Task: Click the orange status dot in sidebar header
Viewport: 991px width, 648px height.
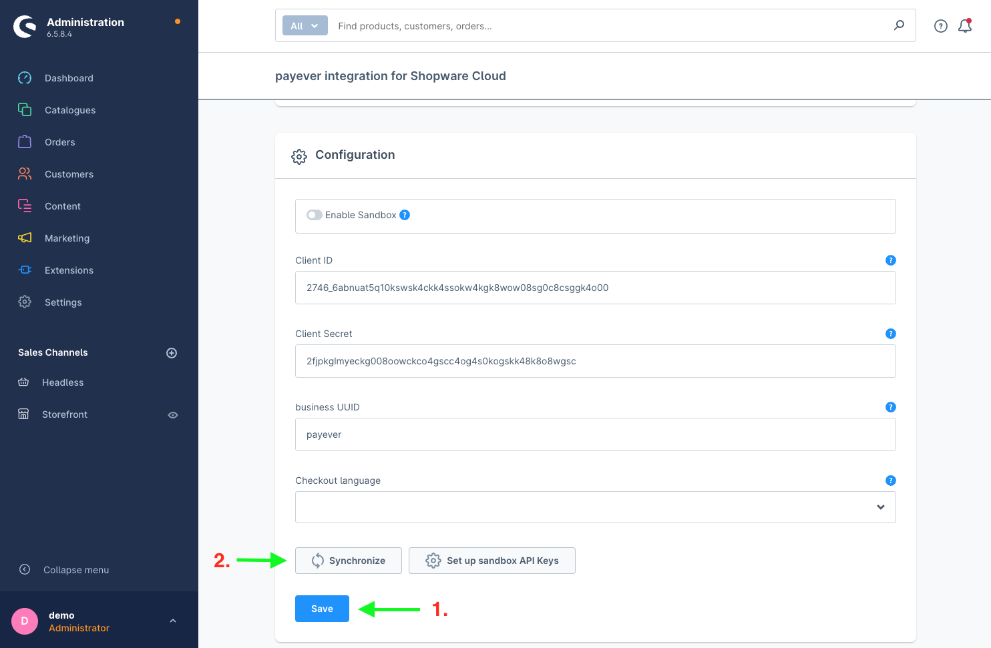Action: [x=178, y=21]
